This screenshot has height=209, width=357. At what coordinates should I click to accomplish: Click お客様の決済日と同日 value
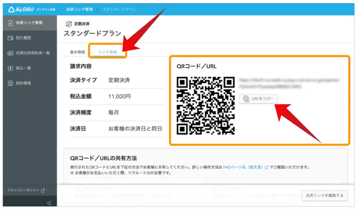pos(135,129)
